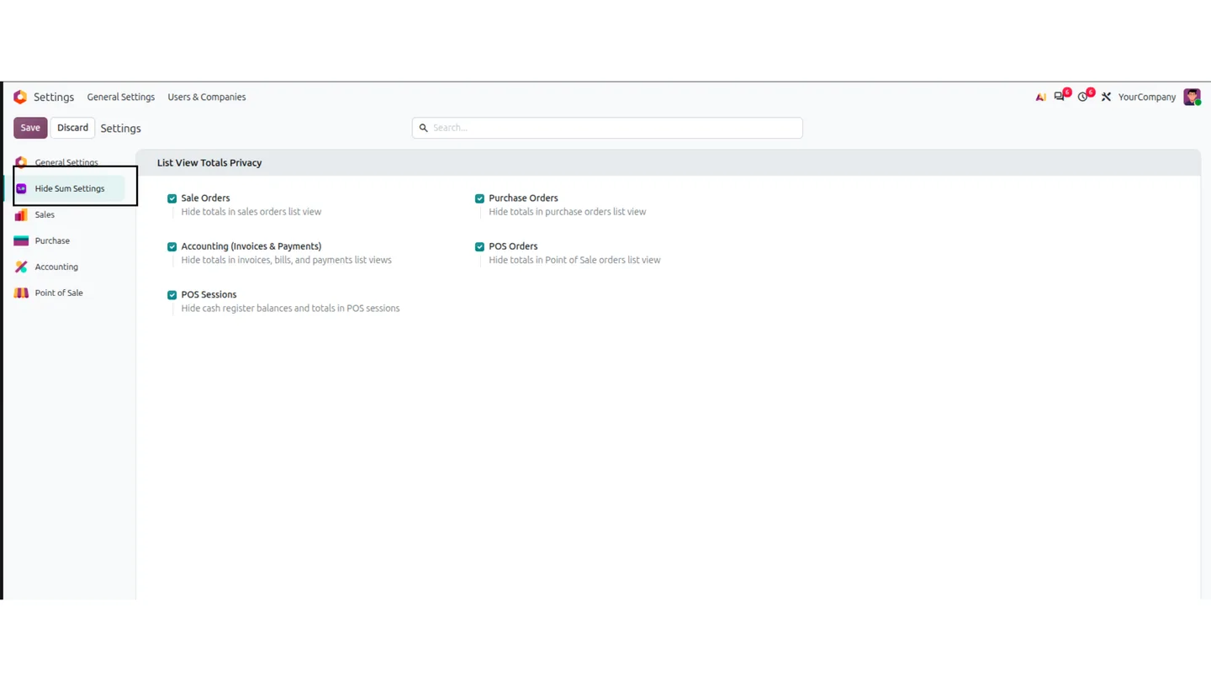Uncheck the Sale Orders checkbox
This screenshot has width=1211, height=681.
[x=172, y=198]
